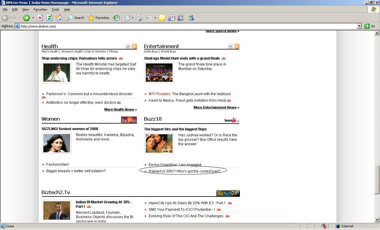Click the vertical scrollbar down arrow

pos(377,220)
